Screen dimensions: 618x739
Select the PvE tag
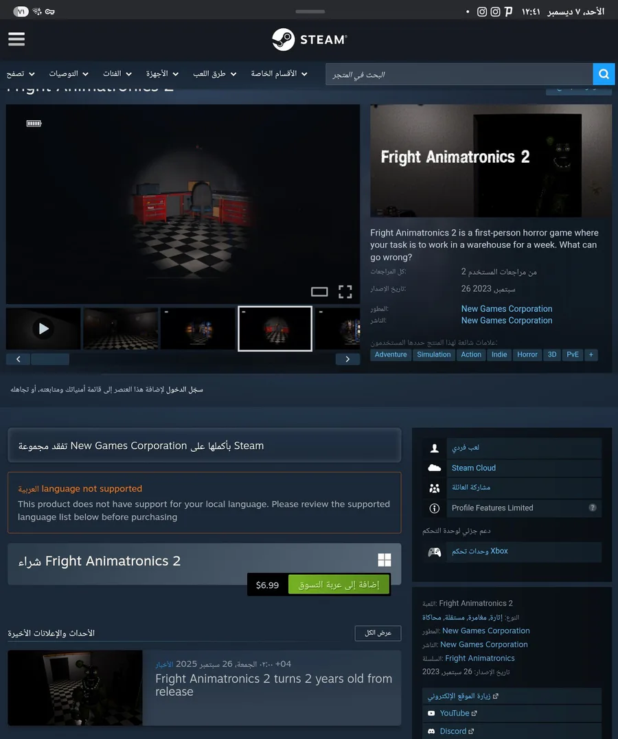573,355
